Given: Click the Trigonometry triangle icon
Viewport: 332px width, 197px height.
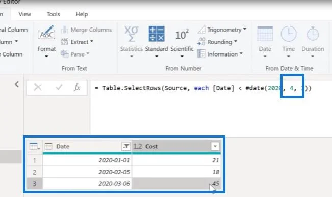Looking at the screenshot, I should 201,30.
